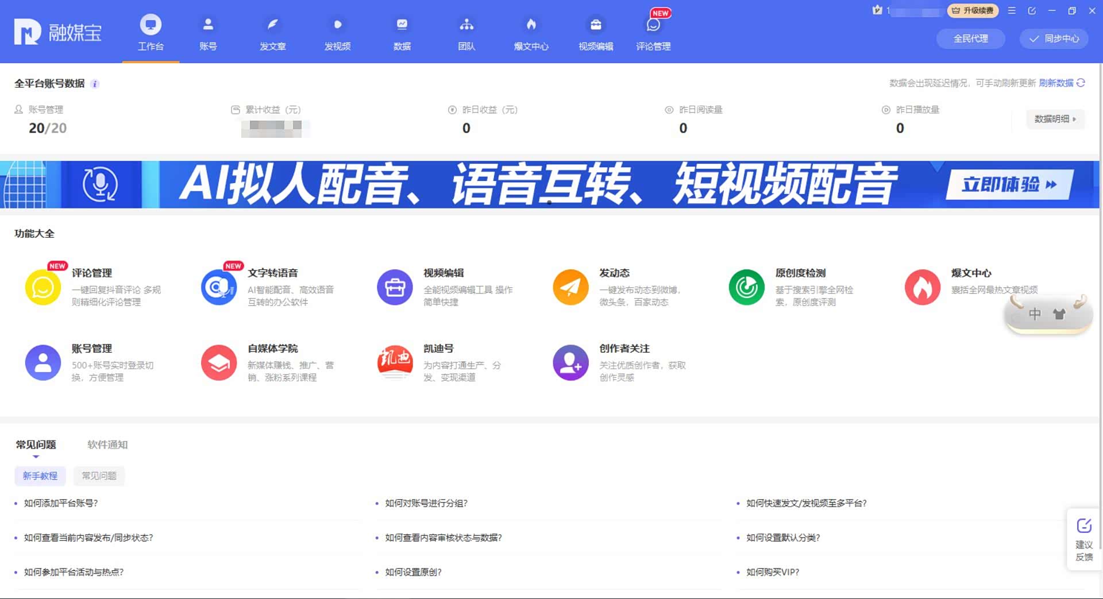Viewport: 1103px width, 599px height.
Task: Switch to the 软件通知 tab
Action: click(107, 445)
